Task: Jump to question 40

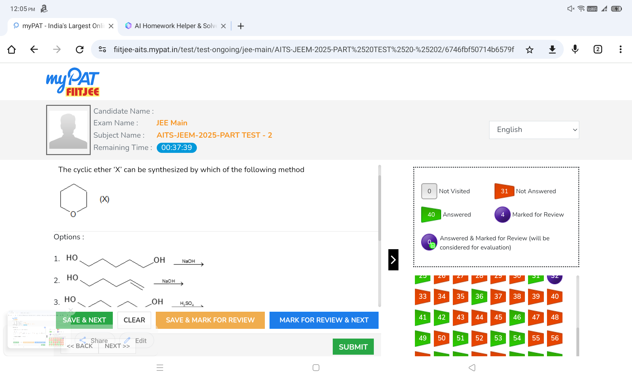Action: point(555,297)
